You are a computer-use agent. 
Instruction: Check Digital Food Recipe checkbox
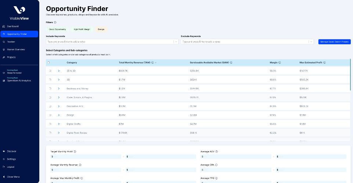point(50,133)
